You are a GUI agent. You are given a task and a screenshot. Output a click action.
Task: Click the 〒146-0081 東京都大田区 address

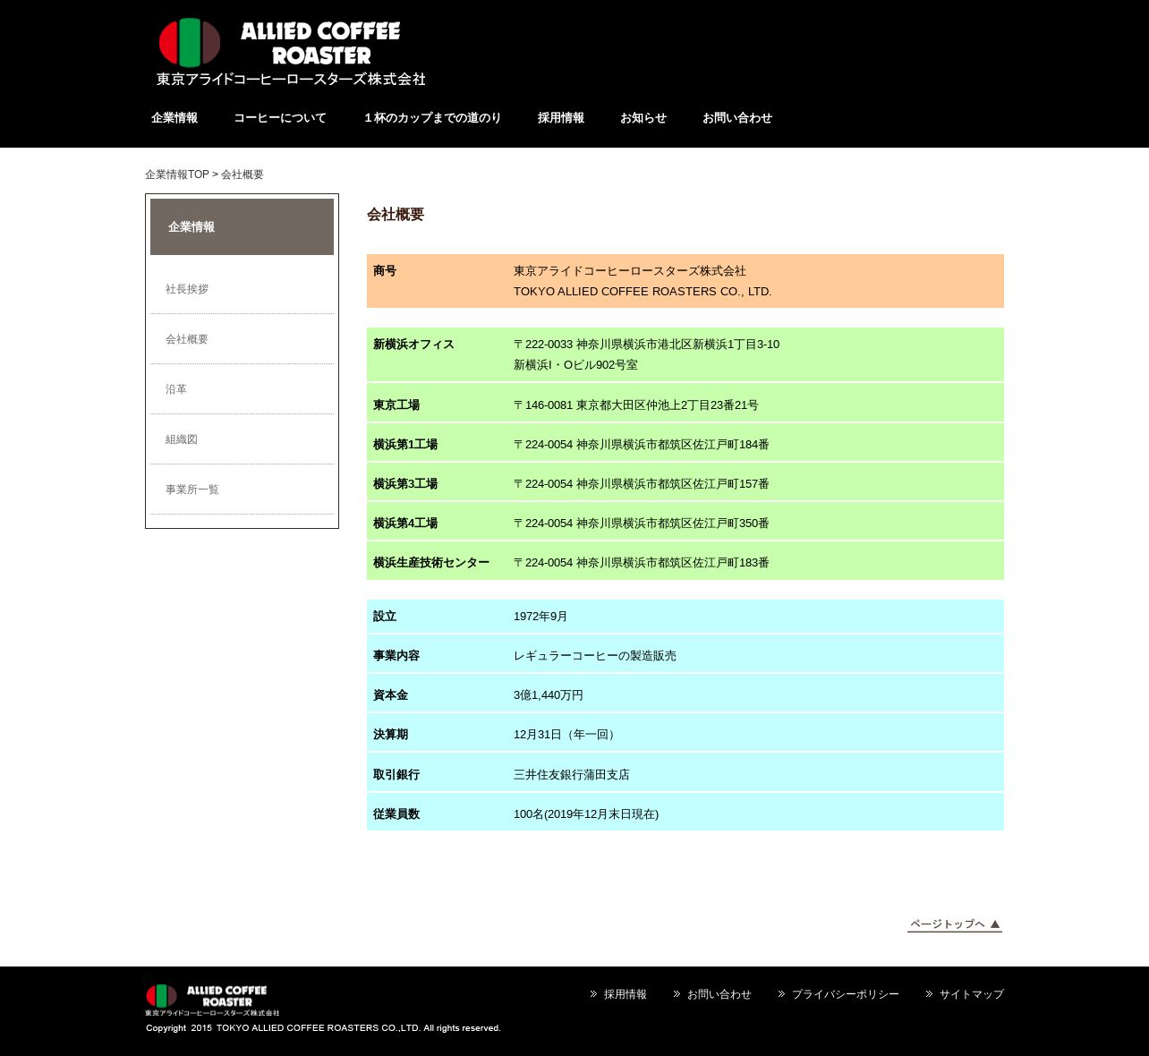click(x=635, y=405)
